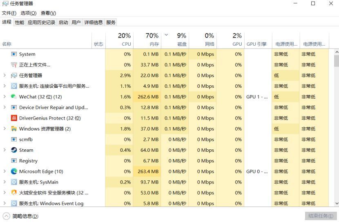Viewport: 339px width, 224px height.
Task: Click the Microsoft Edge process icon
Action: 14,171
